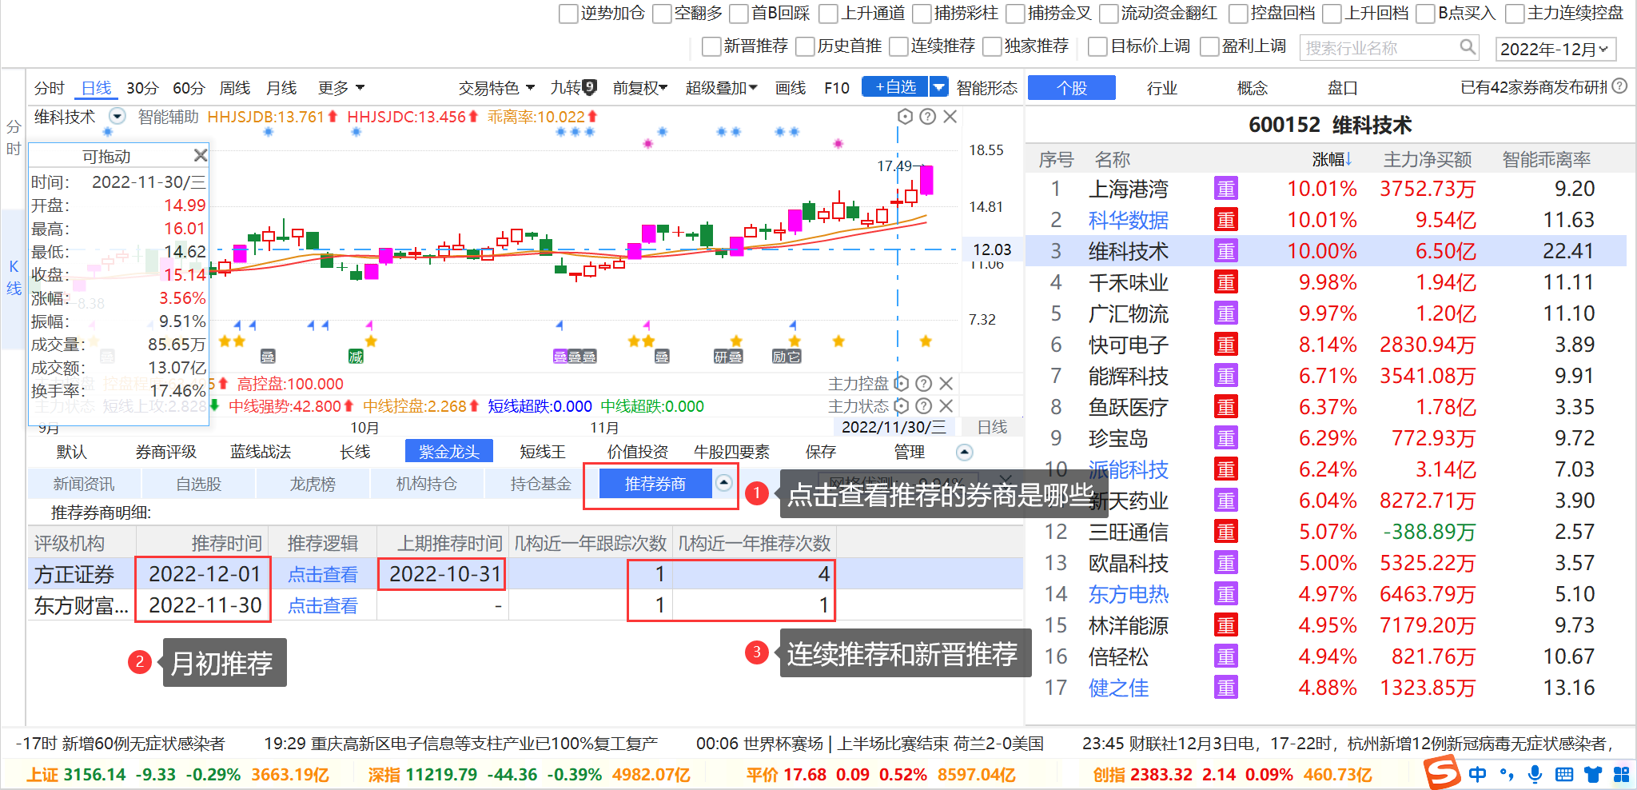Close the 主力状态 indicator panel
Screen dimensions: 1637x790
pyautogui.click(x=946, y=406)
